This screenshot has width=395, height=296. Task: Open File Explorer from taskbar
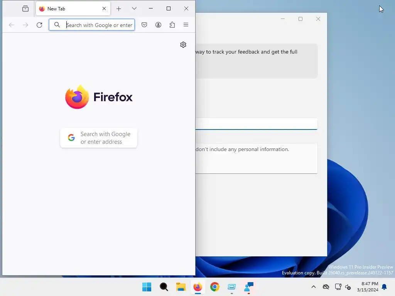(181, 287)
